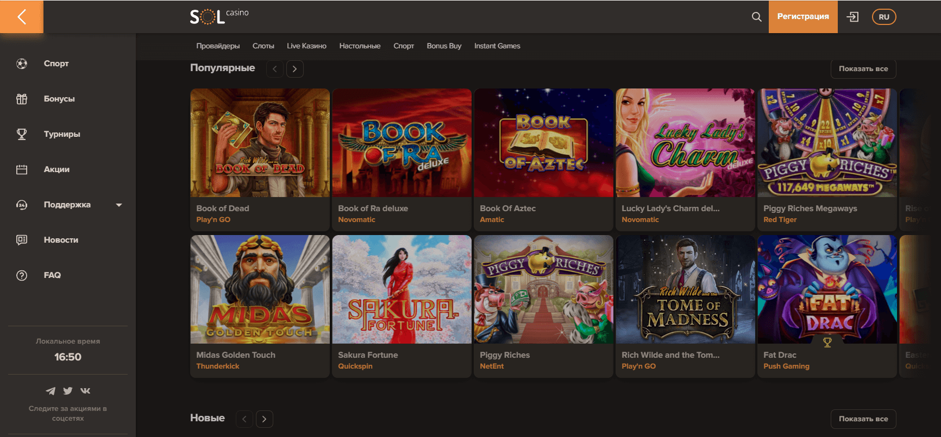
Task: Click the Thunderkick provider link
Action: click(x=218, y=366)
